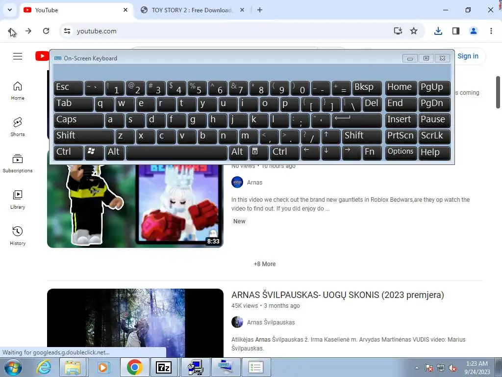Click Esc key on keyboard
This screenshot has height=377, width=502.
tap(69, 87)
